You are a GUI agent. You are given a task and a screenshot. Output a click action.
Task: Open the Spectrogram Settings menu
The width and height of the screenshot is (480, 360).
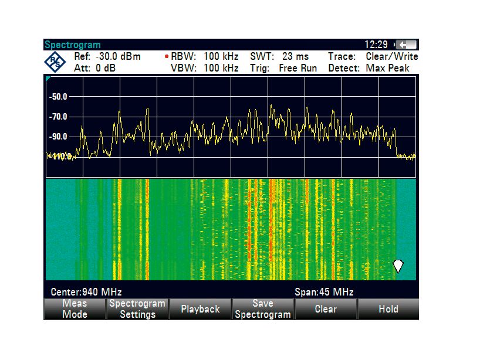(x=137, y=309)
